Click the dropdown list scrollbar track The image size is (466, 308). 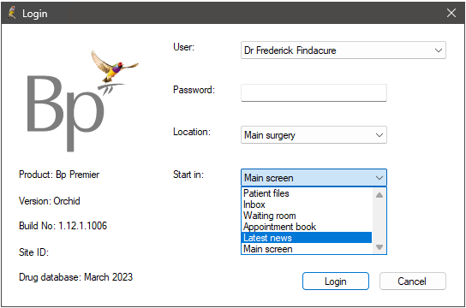[x=379, y=221]
